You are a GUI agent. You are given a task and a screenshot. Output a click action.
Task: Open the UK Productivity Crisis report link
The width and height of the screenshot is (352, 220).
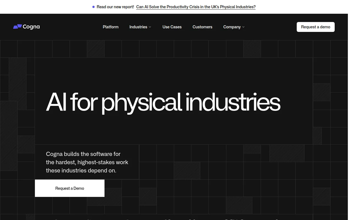[x=196, y=7]
